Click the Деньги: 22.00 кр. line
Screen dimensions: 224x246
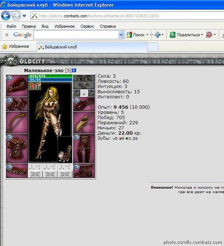119,133
